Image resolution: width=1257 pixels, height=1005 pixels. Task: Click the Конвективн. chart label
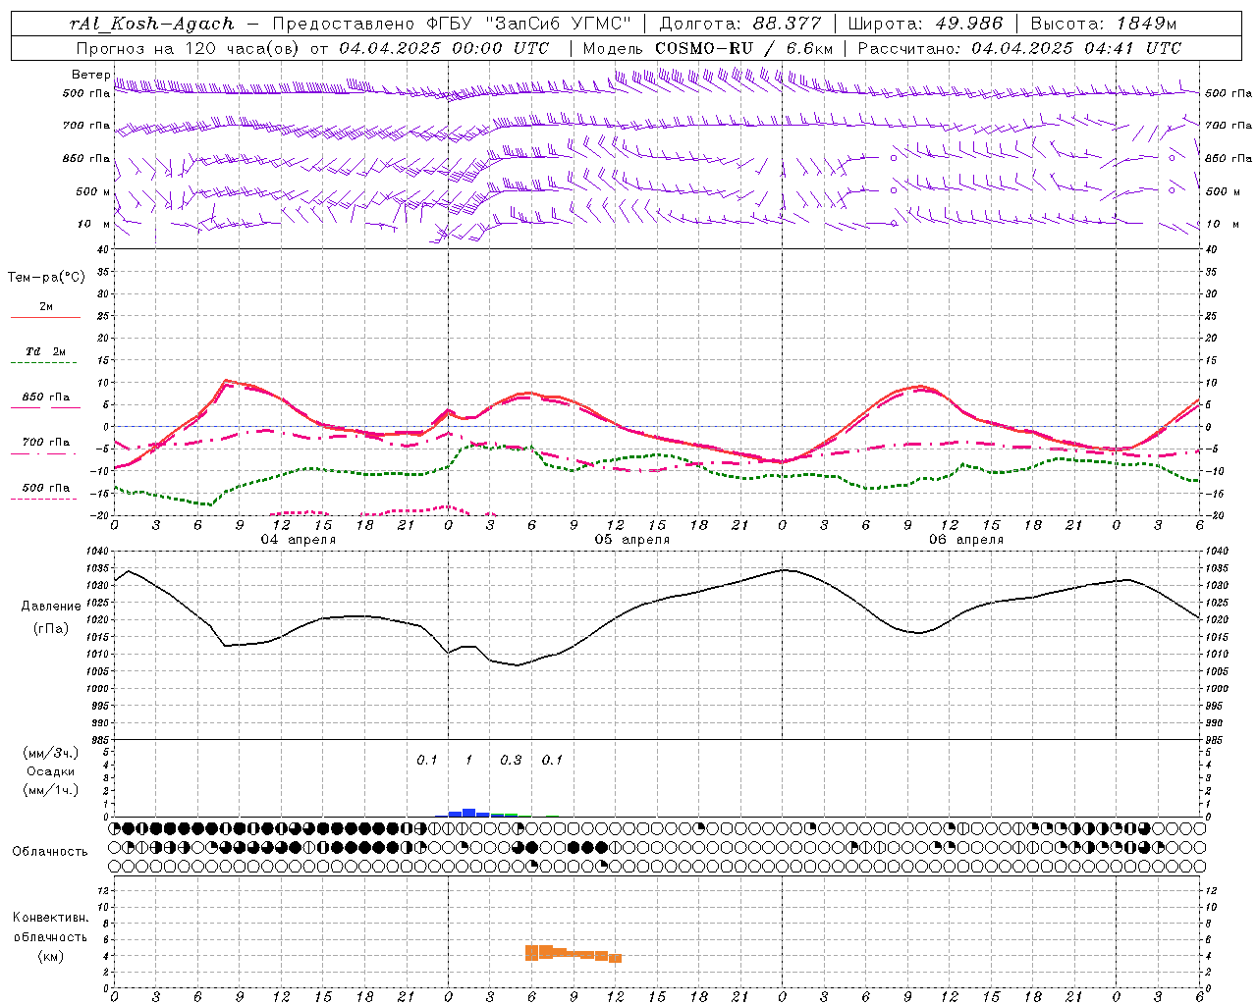click(50, 918)
